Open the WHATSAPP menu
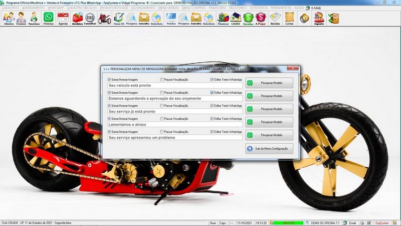 click(x=56, y=8)
